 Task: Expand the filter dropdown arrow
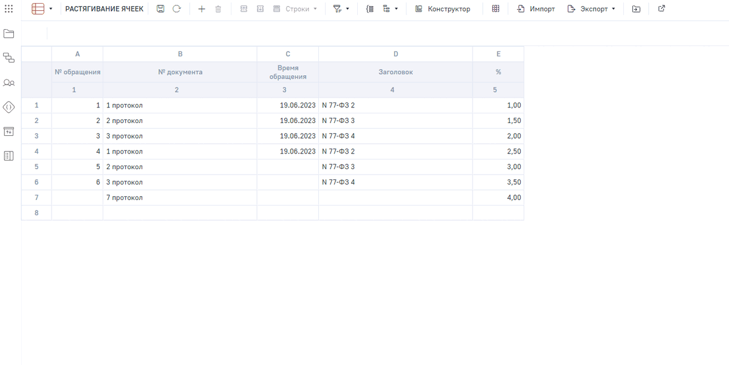click(347, 9)
